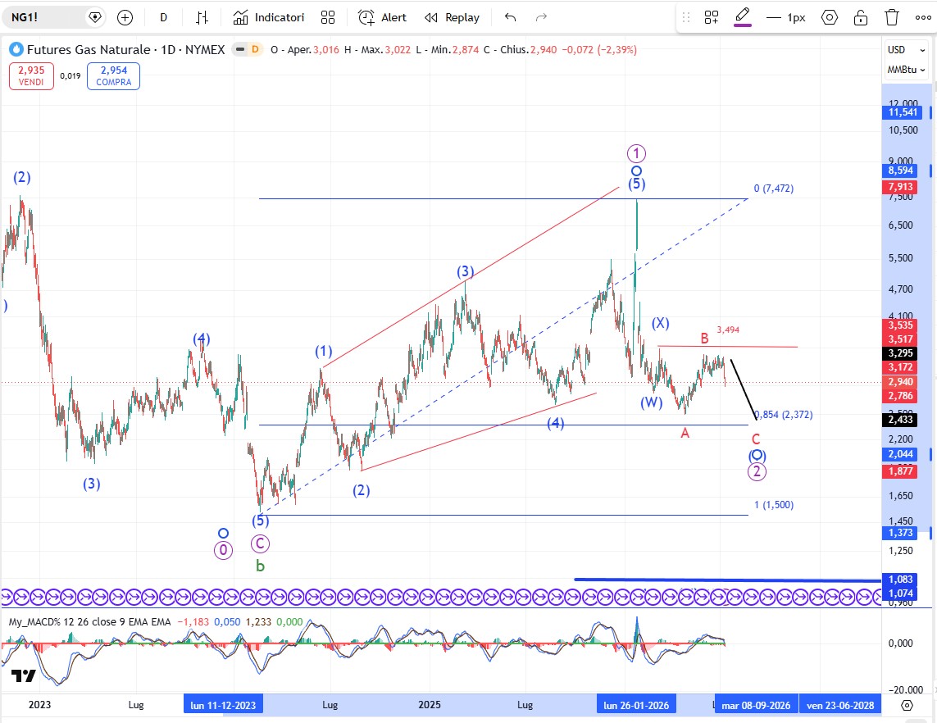The width and height of the screenshot is (937, 723).
Task: Select the red B wave label
Action: pos(704,339)
